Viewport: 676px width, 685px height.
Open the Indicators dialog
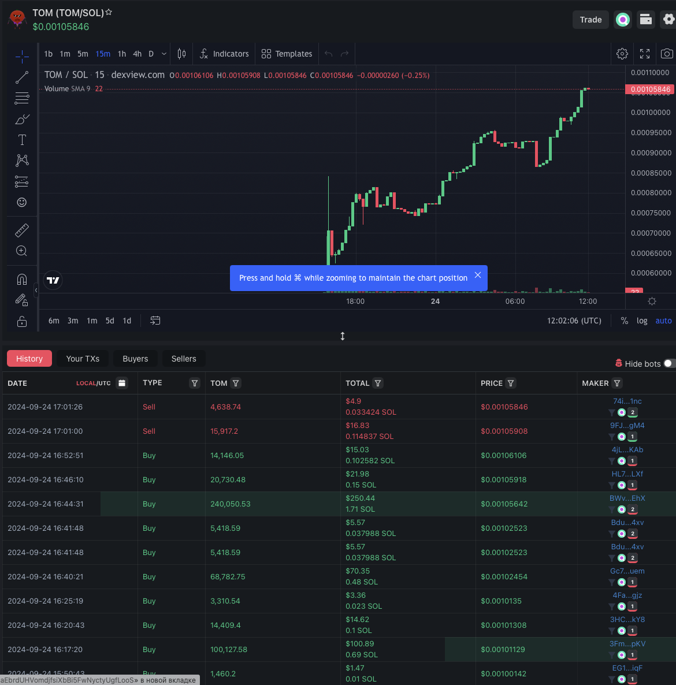pyautogui.click(x=225, y=54)
